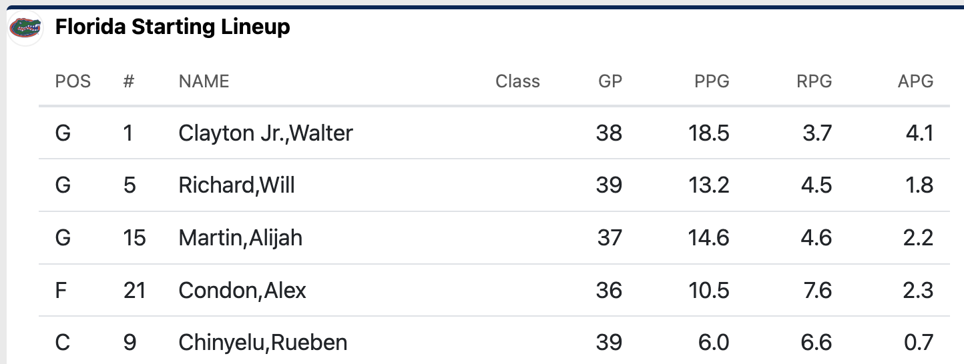Sort by the RPG column header
Viewport: 964px width, 364px height.
pyautogui.click(x=814, y=81)
